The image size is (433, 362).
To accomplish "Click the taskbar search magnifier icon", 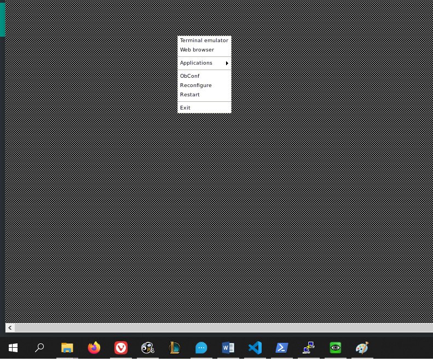I will [39, 348].
